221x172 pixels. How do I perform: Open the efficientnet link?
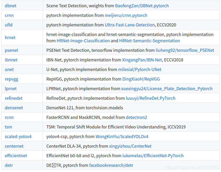pos(16,156)
